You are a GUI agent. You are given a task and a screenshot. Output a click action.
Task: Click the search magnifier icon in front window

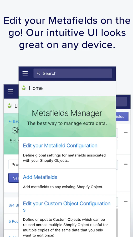[x=39, y=73]
